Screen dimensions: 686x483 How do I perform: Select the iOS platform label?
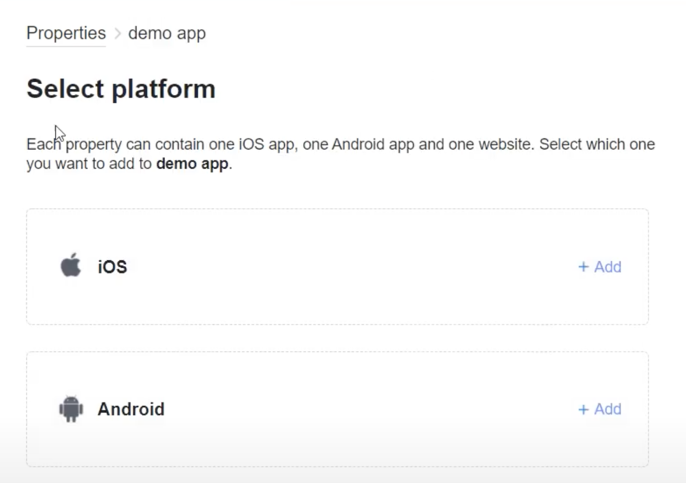[112, 267]
